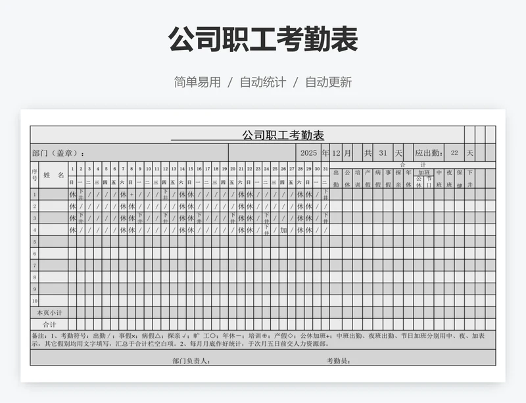Select the 出勤 summary column header

click(336, 179)
